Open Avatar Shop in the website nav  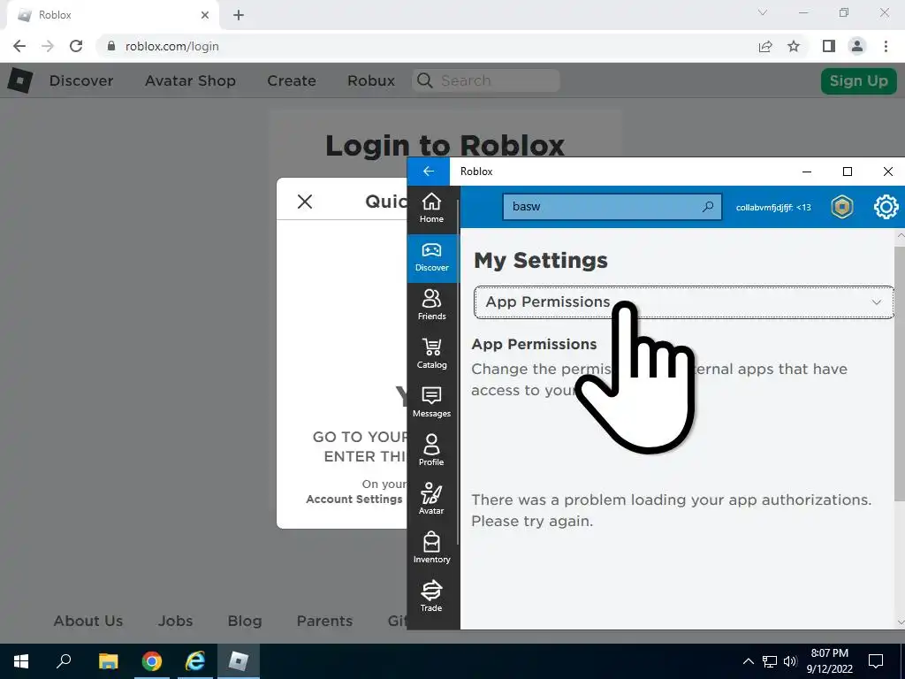[191, 80]
